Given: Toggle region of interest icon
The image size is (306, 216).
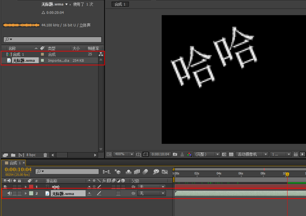Looking at the screenshot, I should [146, 154].
